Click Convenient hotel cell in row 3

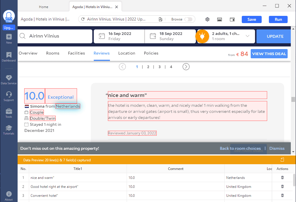(78, 196)
